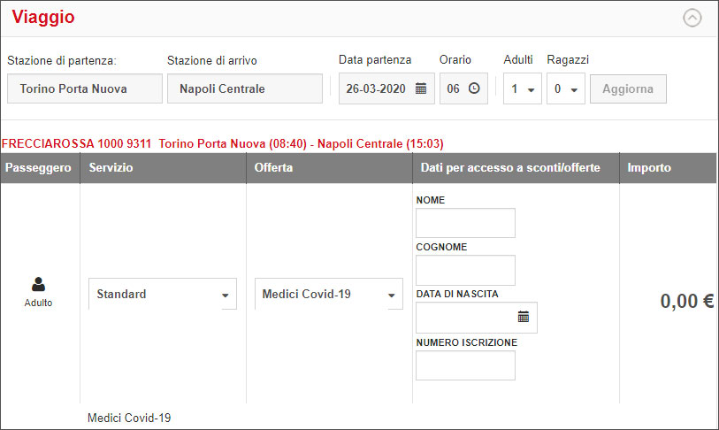Open calendar icon in Data di nascita

tap(524, 317)
